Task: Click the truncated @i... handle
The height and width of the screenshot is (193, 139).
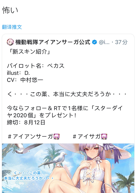Action: 104,42
